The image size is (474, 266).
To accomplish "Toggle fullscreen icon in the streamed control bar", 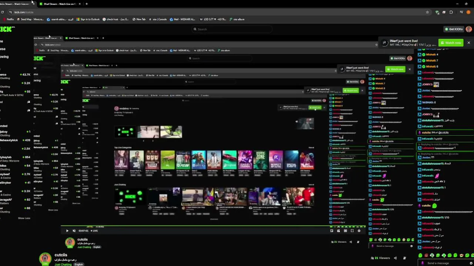I will pos(352,231).
